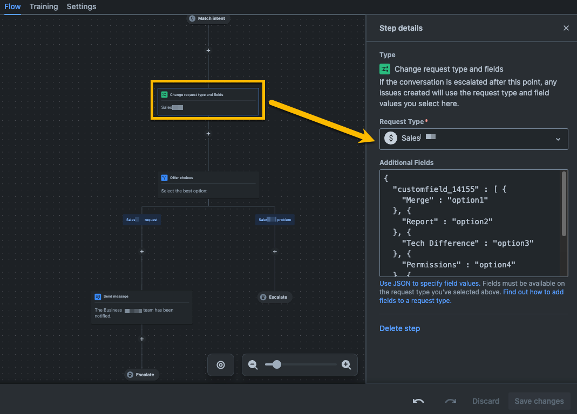577x414 pixels.
Task: Select the Escalate node below Send message
Action: (x=141, y=375)
